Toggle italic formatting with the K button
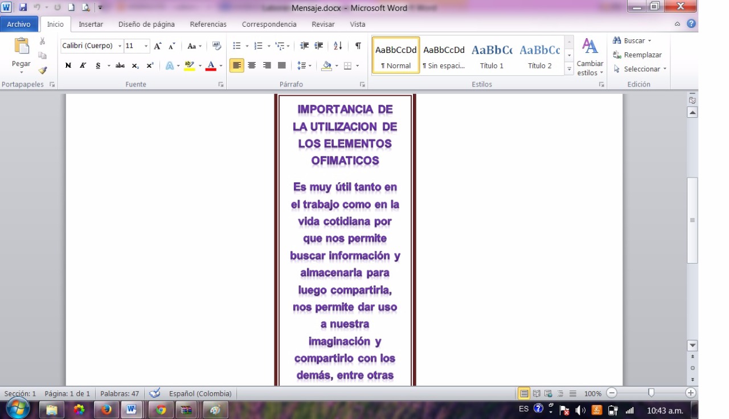 click(x=83, y=65)
